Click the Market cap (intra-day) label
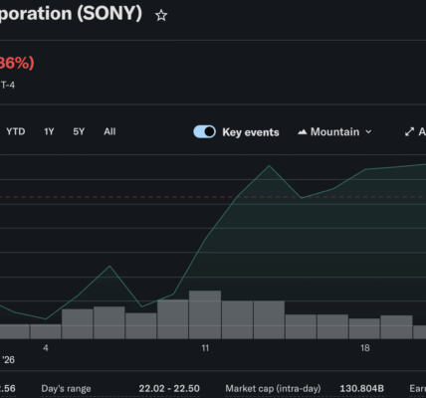This screenshot has height=398, width=426. click(x=273, y=388)
